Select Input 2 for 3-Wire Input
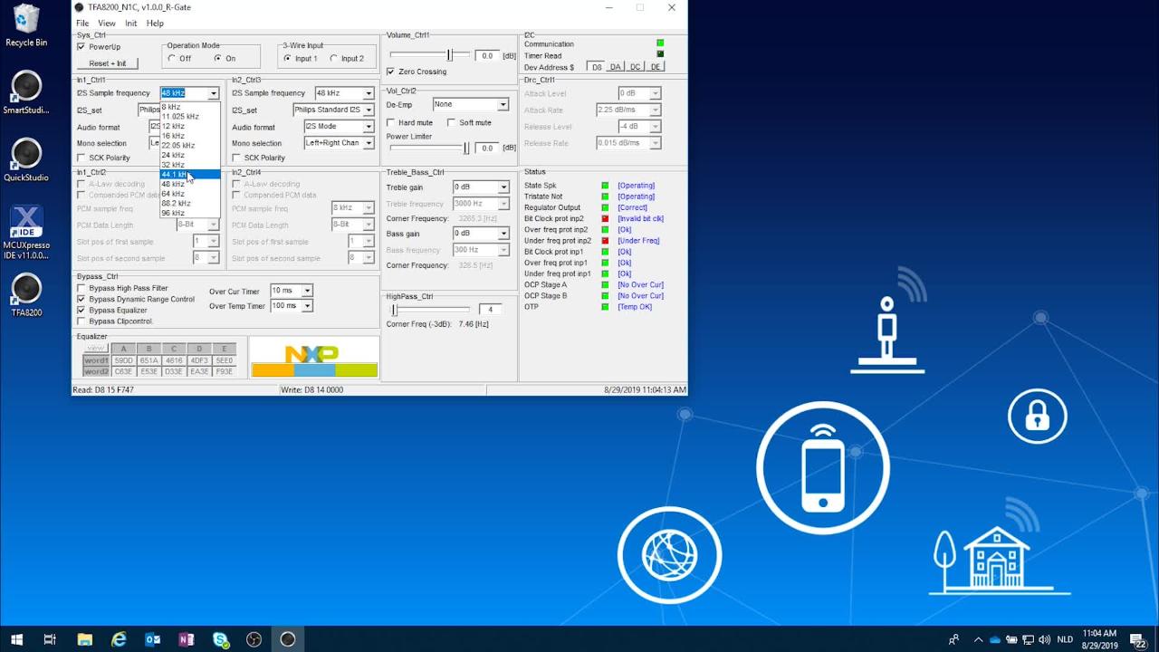 (x=334, y=59)
